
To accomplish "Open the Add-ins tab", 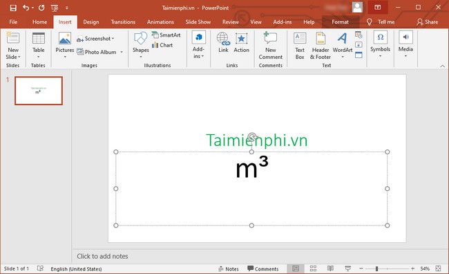I will [283, 22].
